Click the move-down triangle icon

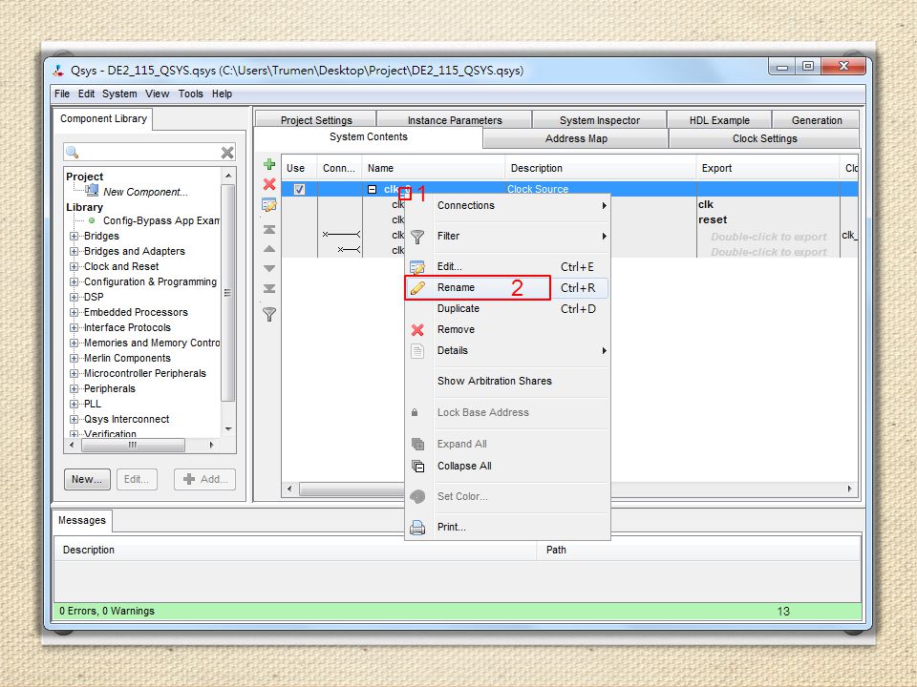click(x=269, y=269)
